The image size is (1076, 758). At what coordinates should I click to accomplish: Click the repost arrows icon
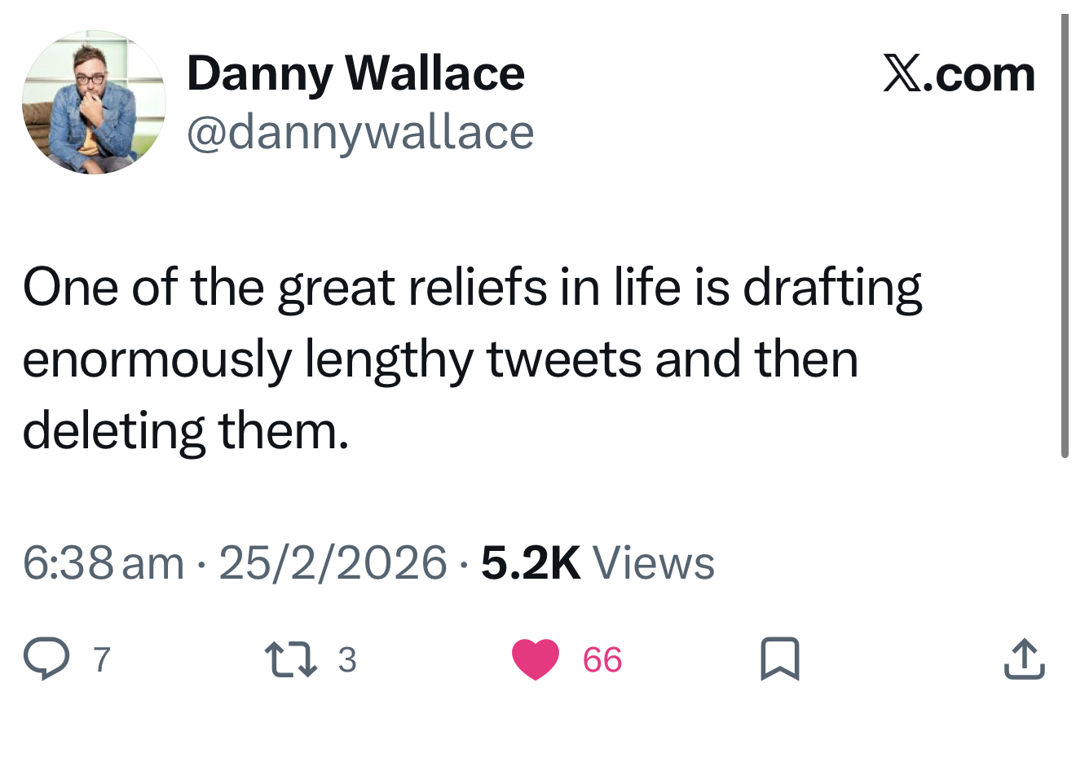291,659
